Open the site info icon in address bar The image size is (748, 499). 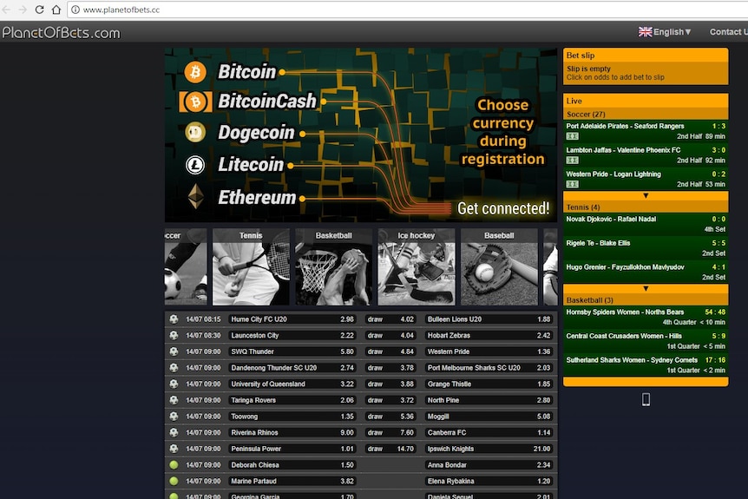(75, 10)
